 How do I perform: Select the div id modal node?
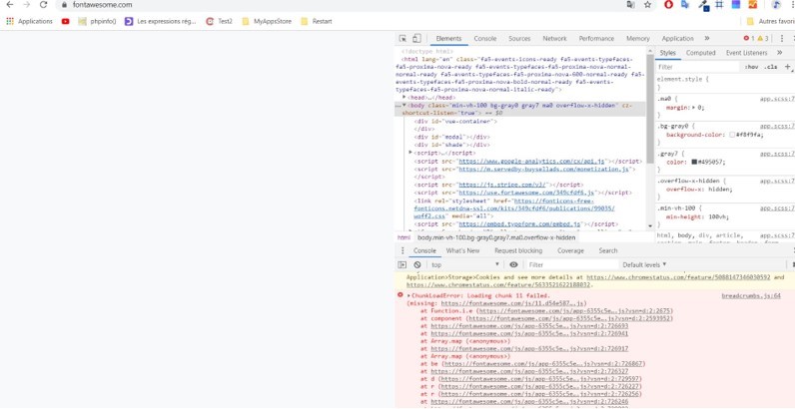tap(451, 137)
